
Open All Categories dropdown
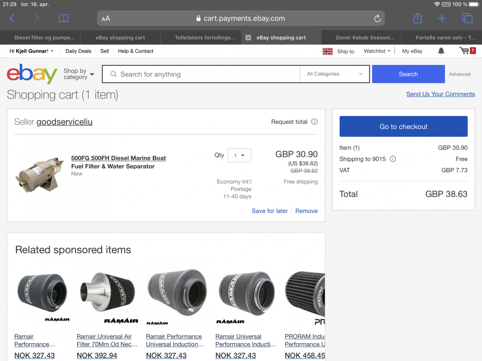point(335,74)
